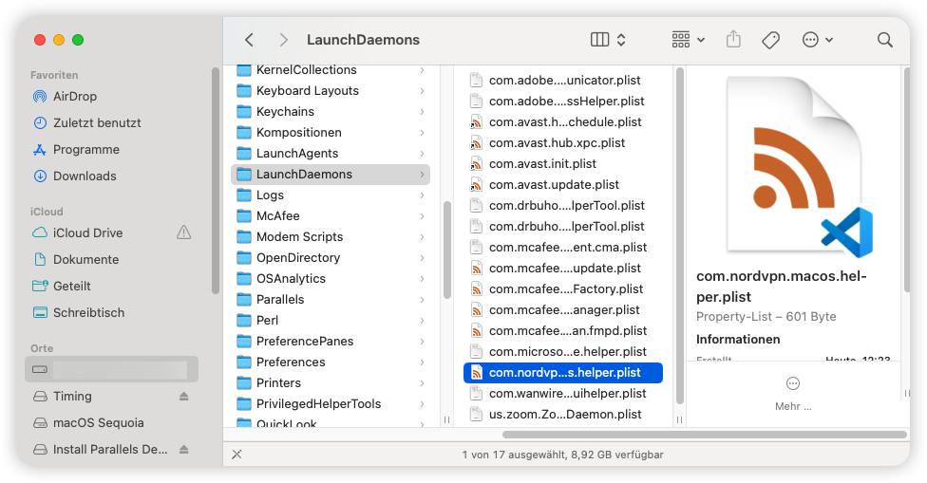The height and width of the screenshot is (483, 927).
Task: Click the horizontal scrollbar at bottom
Action: [704, 435]
